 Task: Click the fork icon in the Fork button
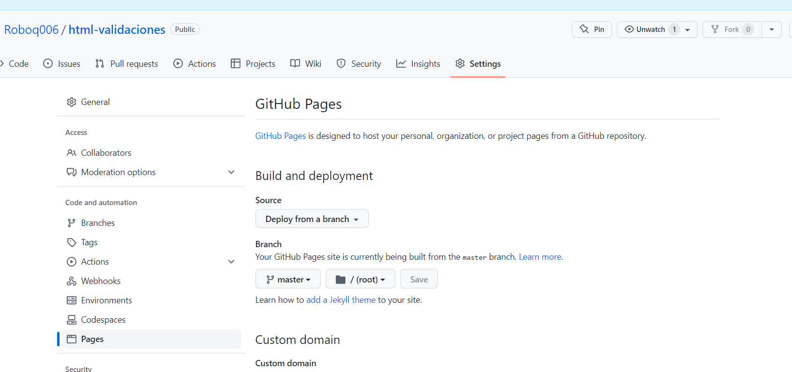(x=715, y=29)
